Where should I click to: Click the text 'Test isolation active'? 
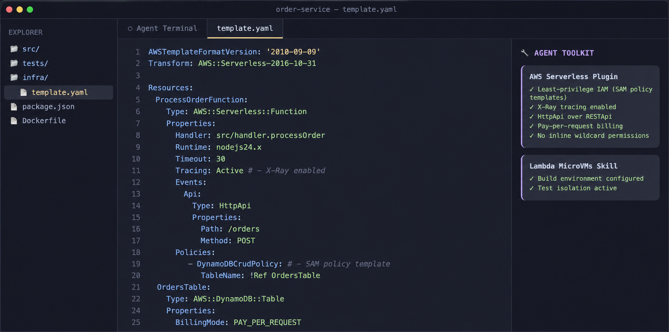[577, 188]
